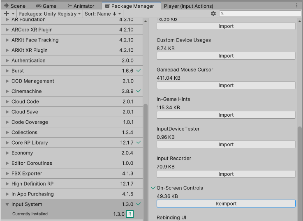Click the installed checkmark next to Cinemachine
Screen dimensions: 303x221
(139, 91)
